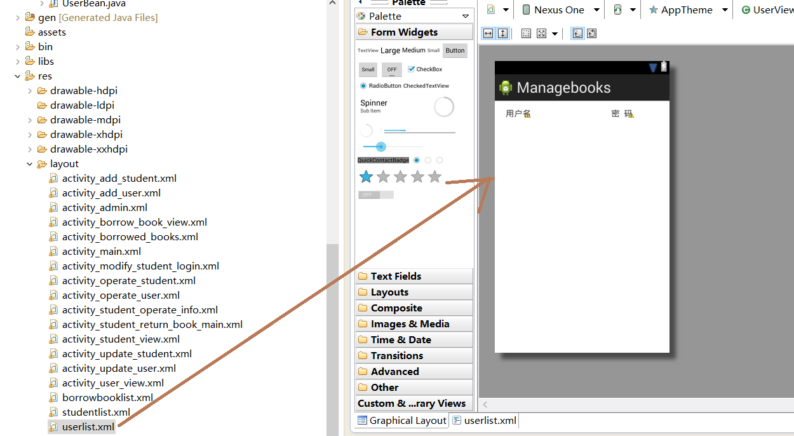Click the 用户名 text label in preview
Viewport: 794px width, 436px height.
click(516, 114)
